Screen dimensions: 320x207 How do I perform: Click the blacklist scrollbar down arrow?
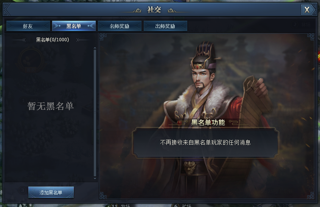[95, 178]
